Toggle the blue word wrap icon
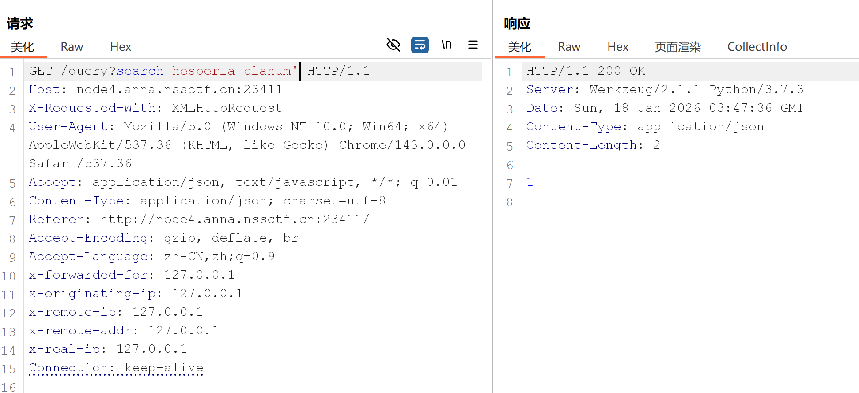Screen dimensions: 859x393 click(x=420, y=45)
